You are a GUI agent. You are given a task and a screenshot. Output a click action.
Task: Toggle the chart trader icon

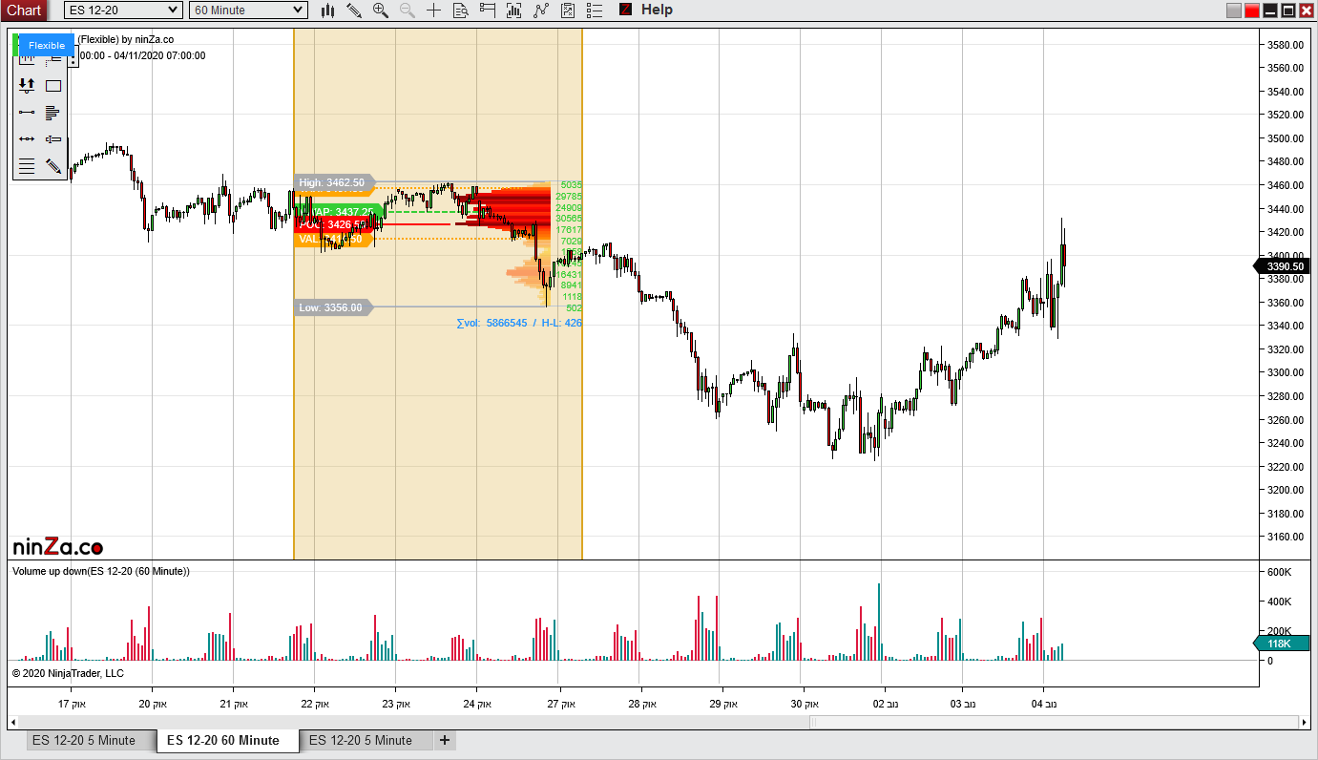point(488,11)
